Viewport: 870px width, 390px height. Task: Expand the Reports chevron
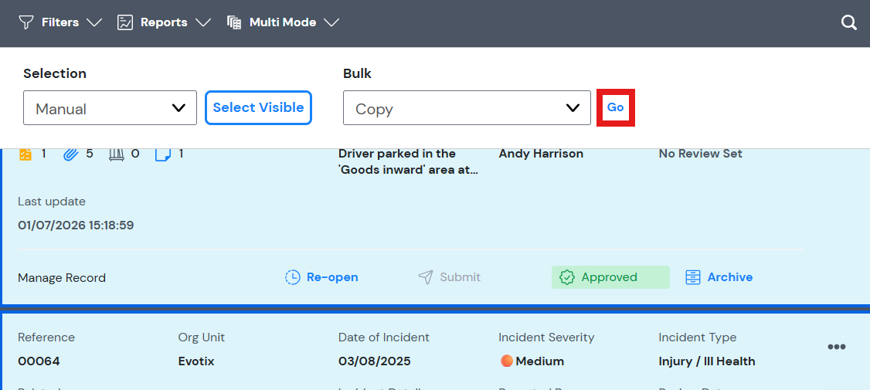coord(203,22)
